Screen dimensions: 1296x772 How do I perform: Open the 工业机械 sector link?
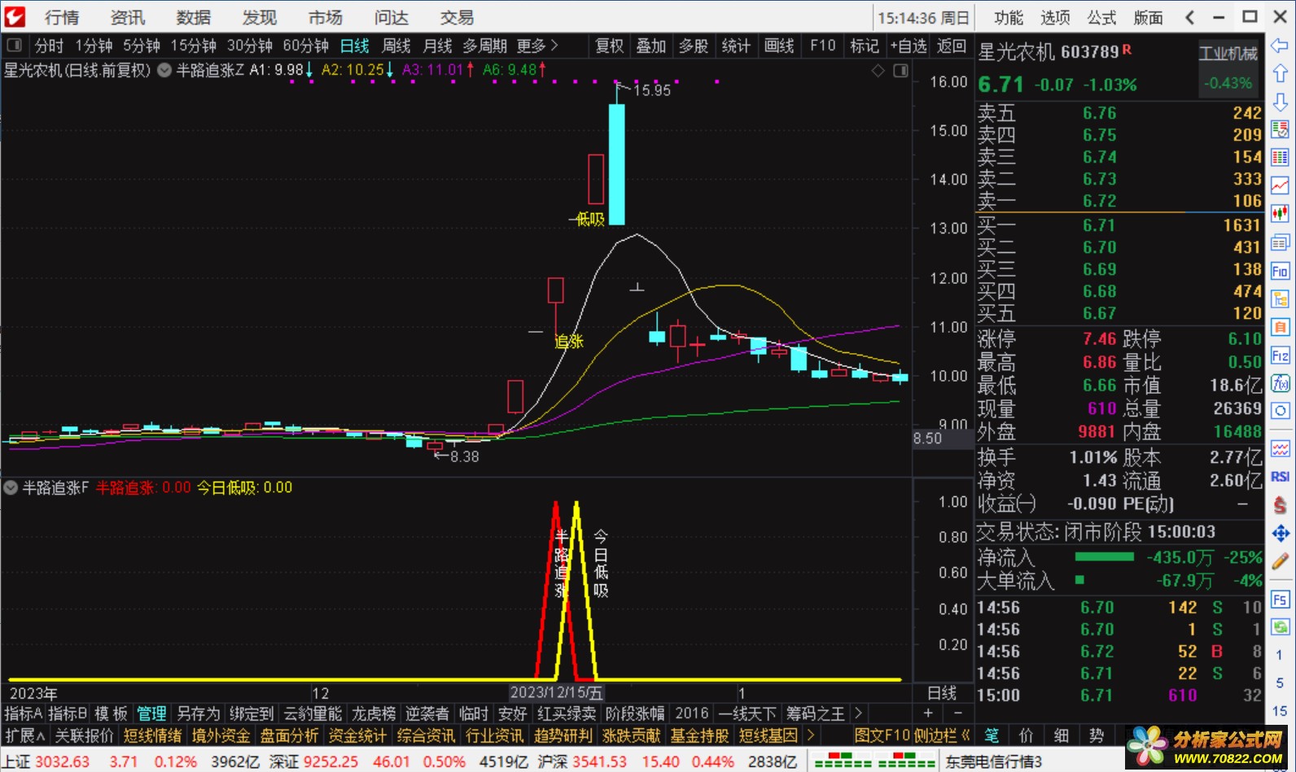[x=1228, y=53]
